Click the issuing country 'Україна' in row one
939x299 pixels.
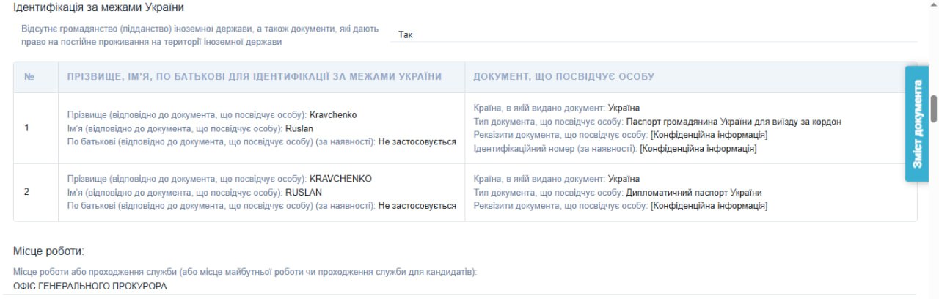pos(624,108)
